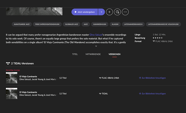Select the 'Versionen' tab
Screen dimensions: 186x113
(x=115, y=54)
